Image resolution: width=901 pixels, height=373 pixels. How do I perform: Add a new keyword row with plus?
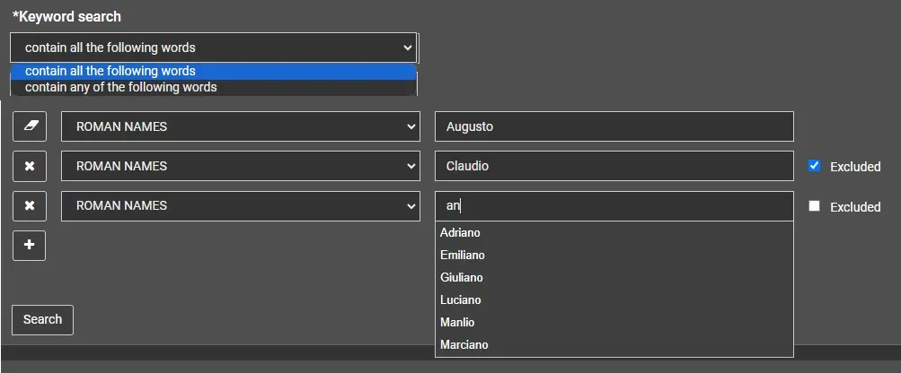(30, 245)
